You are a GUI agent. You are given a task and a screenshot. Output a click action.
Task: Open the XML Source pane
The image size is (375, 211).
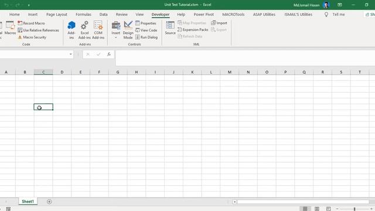(171, 28)
